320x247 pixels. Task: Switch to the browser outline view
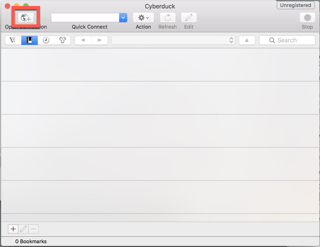click(13, 40)
